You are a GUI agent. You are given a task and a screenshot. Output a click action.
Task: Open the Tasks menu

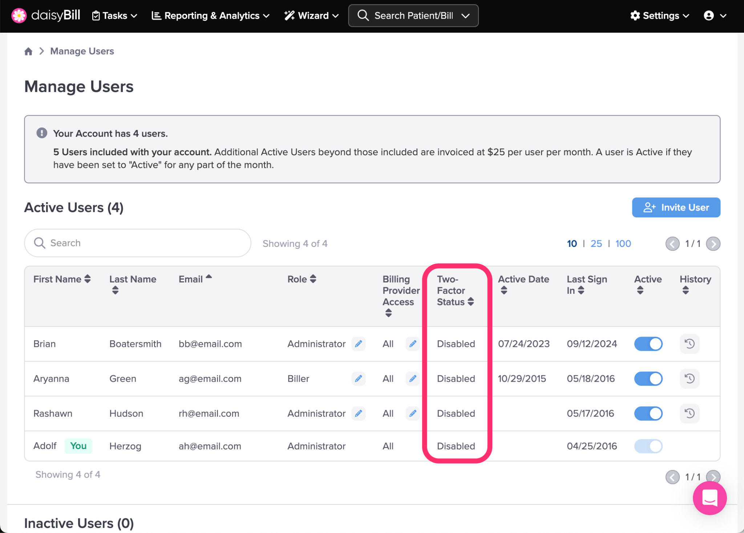pyautogui.click(x=114, y=16)
